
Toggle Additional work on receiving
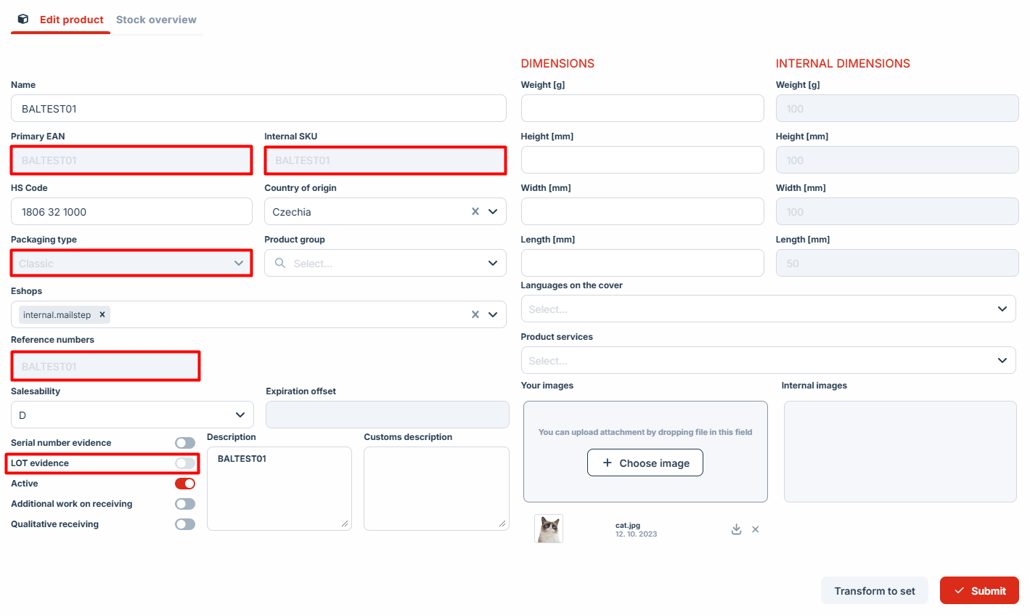pyautogui.click(x=185, y=504)
